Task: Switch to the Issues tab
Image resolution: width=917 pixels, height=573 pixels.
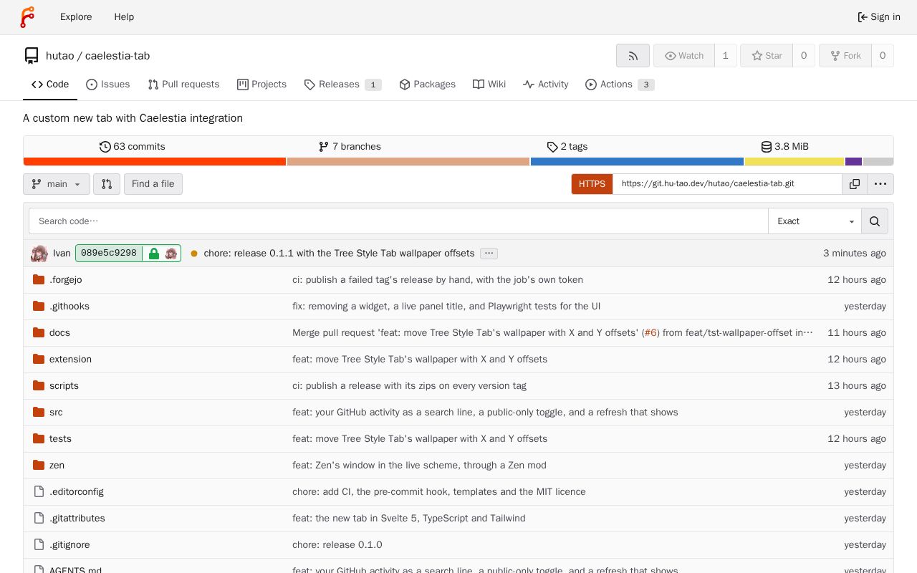Action: [x=108, y=85]
